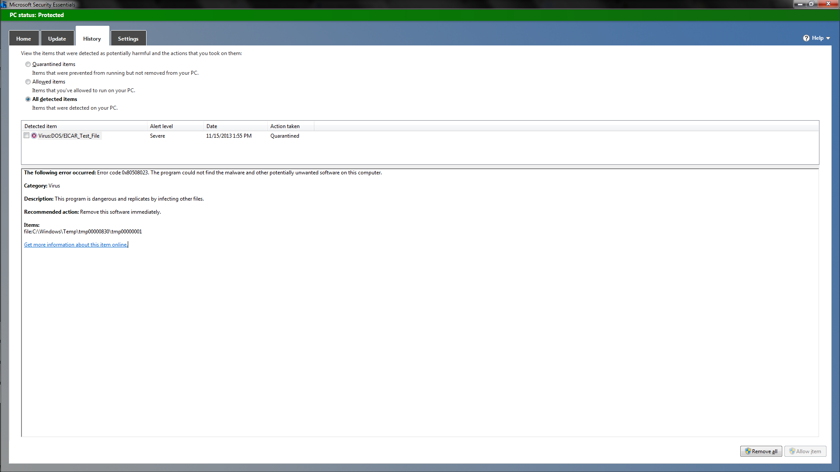
Task: Switch to the Update tab
Action: tap(57, 38)
